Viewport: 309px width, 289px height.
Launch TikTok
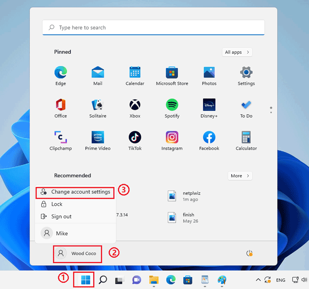click(x=135, y=141)
